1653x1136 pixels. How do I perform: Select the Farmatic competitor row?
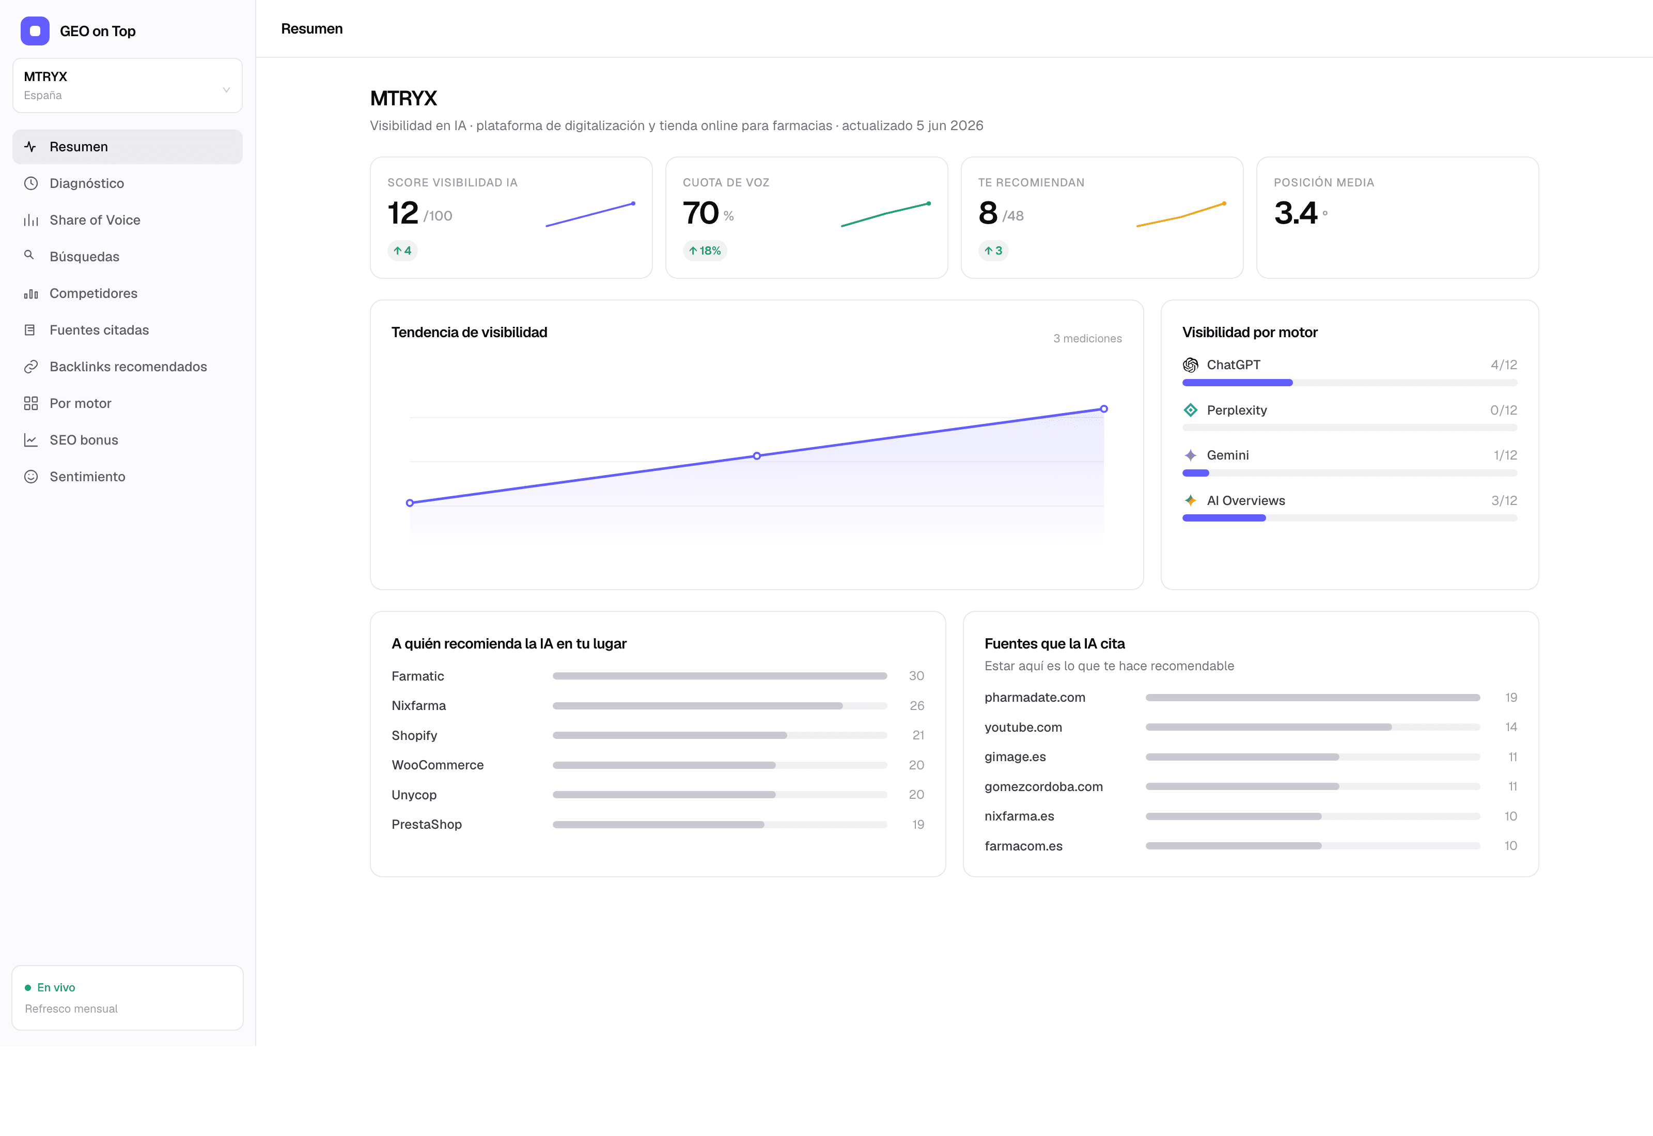[x=658, y=676]
